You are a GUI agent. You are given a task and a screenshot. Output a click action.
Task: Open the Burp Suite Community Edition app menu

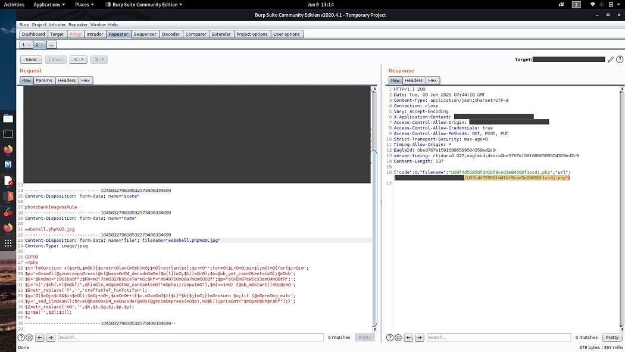point(144,4)
